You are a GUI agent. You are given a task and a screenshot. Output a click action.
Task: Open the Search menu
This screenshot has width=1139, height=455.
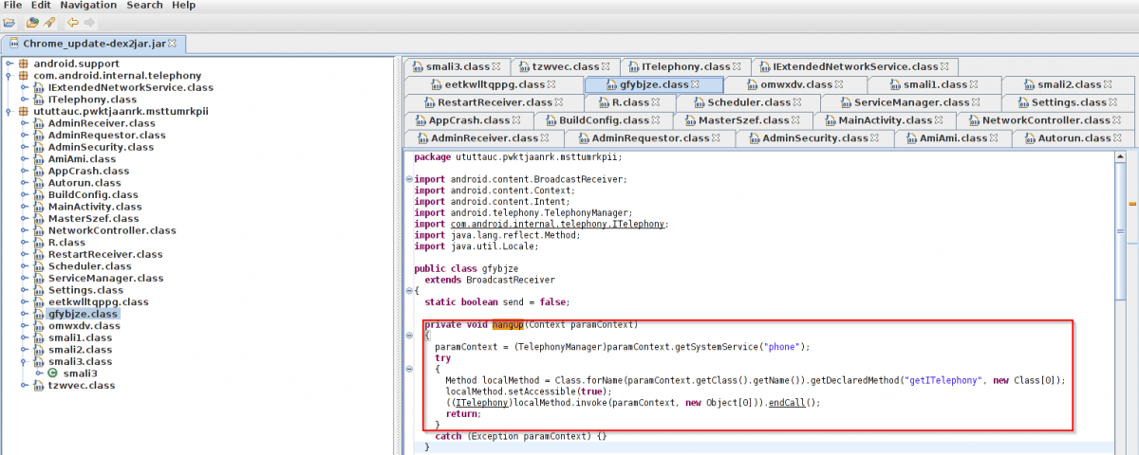[145, 6]
